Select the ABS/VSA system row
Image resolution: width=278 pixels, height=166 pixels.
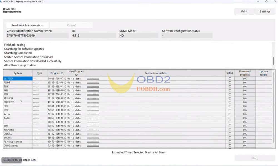point(18,98)
